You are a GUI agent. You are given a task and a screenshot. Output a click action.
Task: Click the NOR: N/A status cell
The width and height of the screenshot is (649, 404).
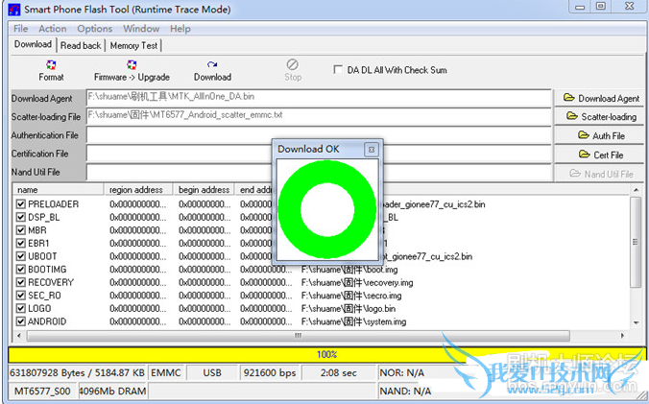(401, 372)
